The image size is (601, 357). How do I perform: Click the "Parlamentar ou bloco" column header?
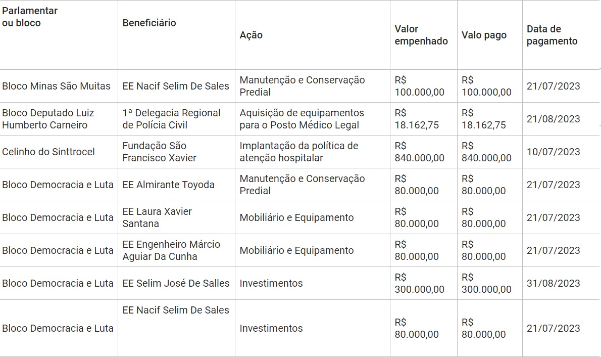30,17
